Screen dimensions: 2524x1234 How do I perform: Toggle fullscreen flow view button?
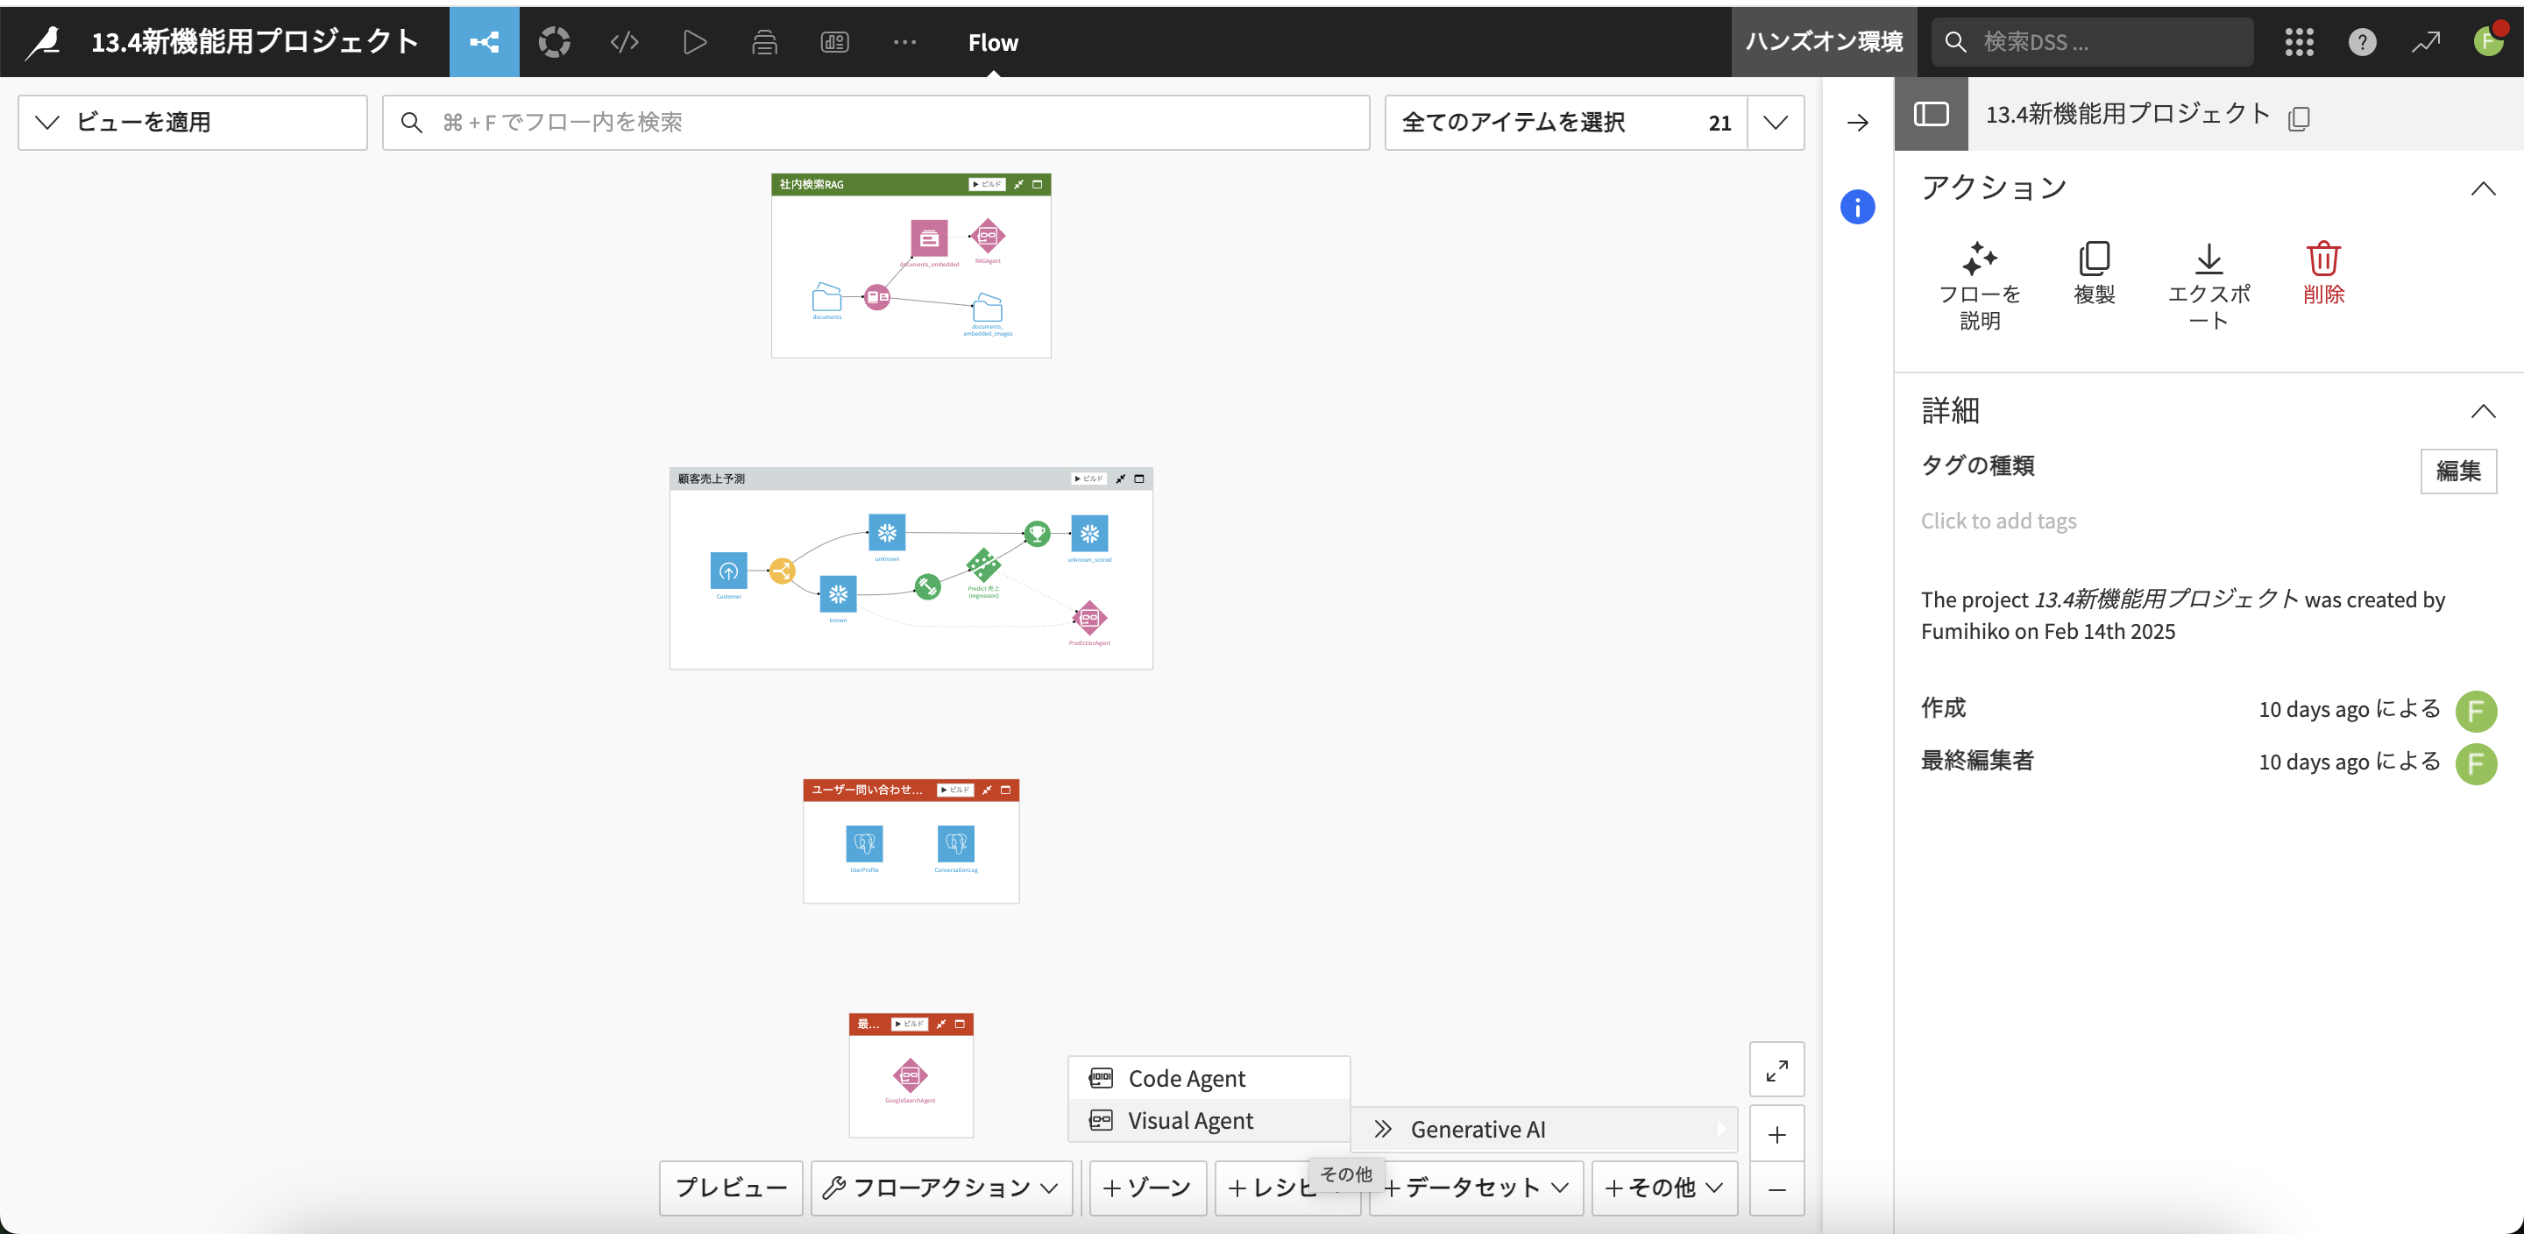[1776, 1070]
